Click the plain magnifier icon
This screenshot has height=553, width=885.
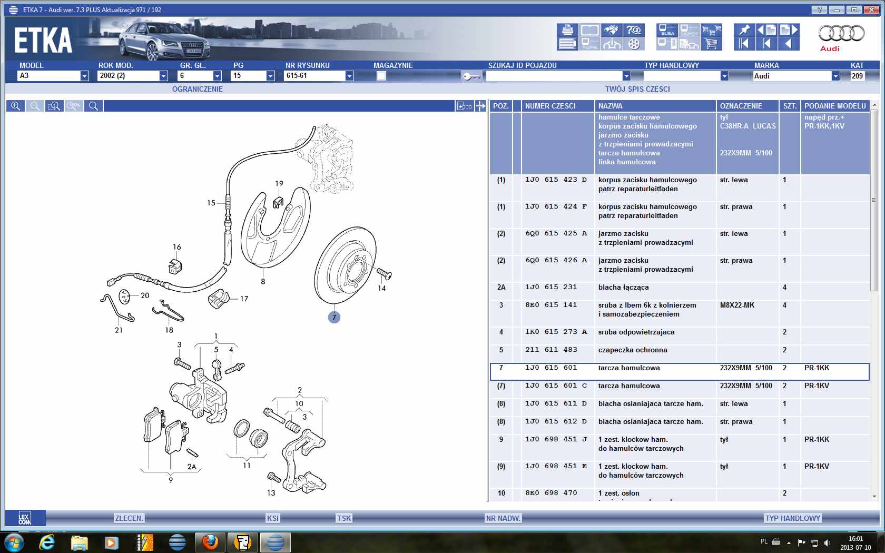point(93,106)
